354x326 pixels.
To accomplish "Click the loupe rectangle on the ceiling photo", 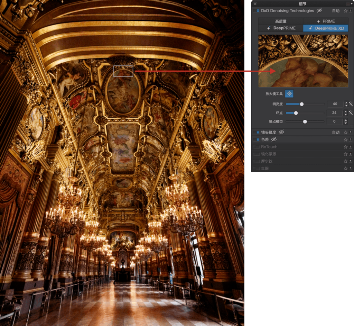I will pyautogui.click(x=123, y=71).
